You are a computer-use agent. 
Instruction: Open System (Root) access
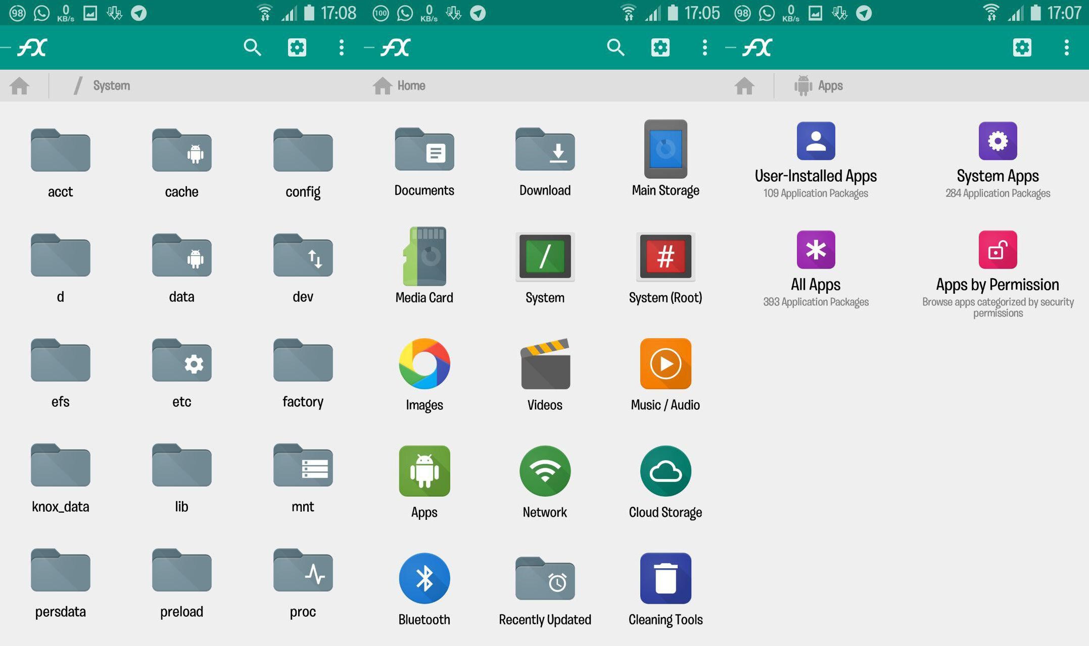(666, 256)
